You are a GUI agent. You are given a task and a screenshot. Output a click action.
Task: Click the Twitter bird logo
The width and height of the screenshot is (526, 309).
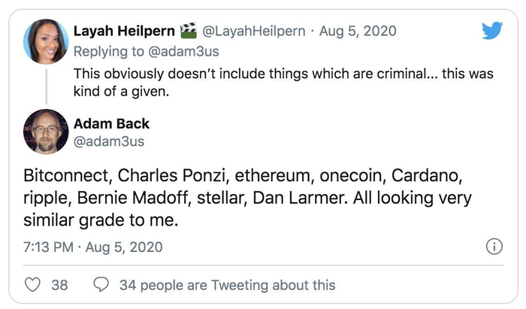[492, 30]
